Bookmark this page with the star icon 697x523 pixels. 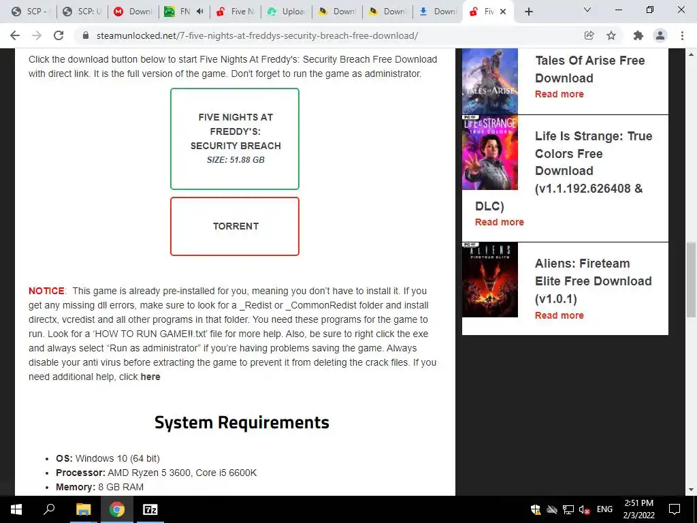611,35
